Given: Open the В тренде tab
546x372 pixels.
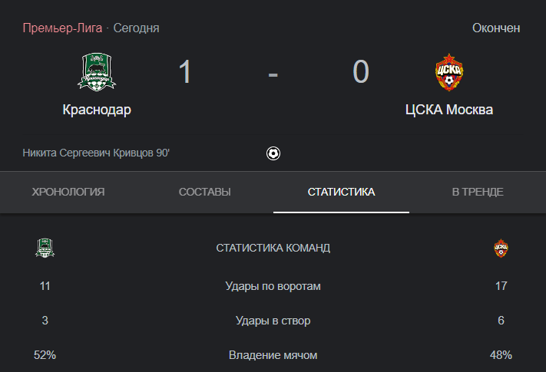Looking at the screenshot, I should tap(478, 192).
